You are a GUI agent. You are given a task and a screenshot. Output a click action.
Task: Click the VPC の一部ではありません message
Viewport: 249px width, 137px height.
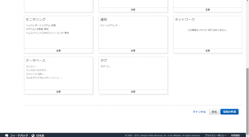coord(207,30)
